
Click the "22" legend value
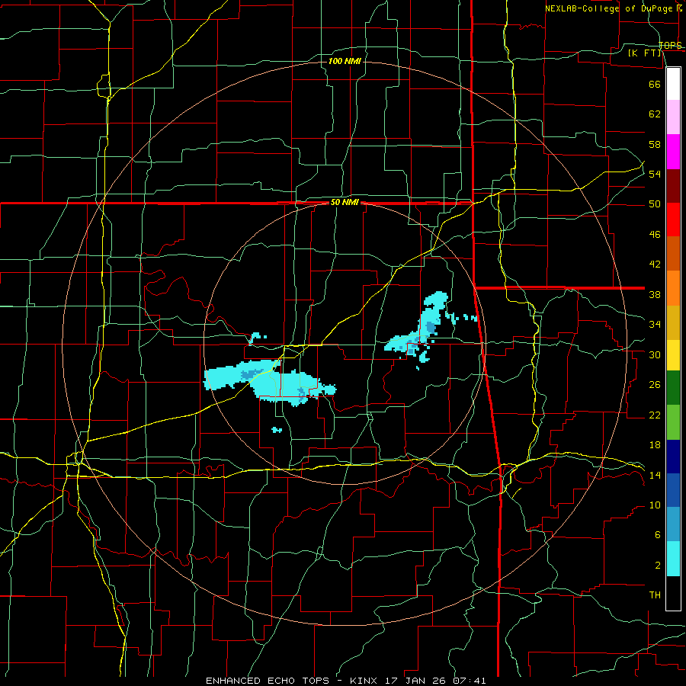(655, 415)
